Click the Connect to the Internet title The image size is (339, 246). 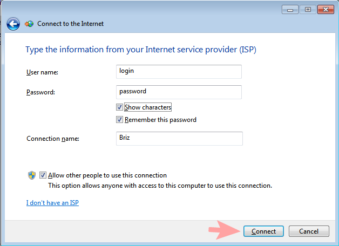point(71,24)
